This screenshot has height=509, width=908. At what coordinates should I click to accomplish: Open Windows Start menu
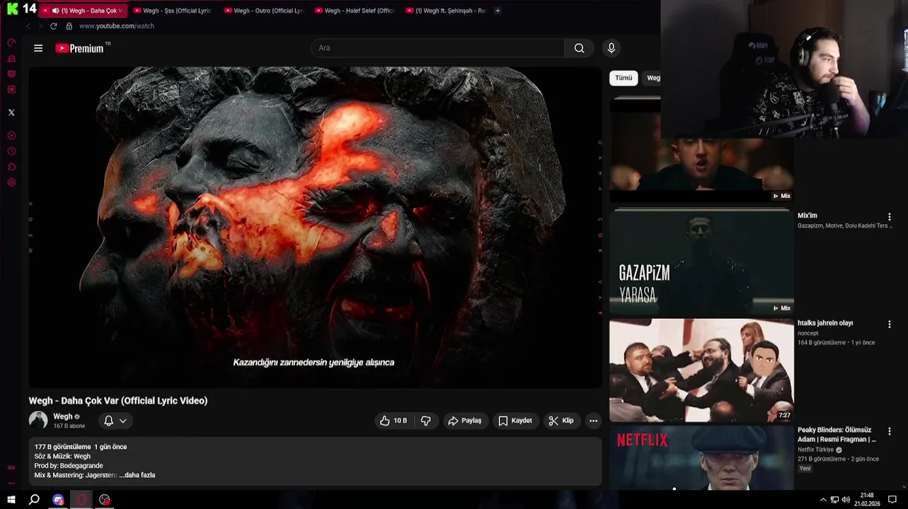click(x=11, y=500)
